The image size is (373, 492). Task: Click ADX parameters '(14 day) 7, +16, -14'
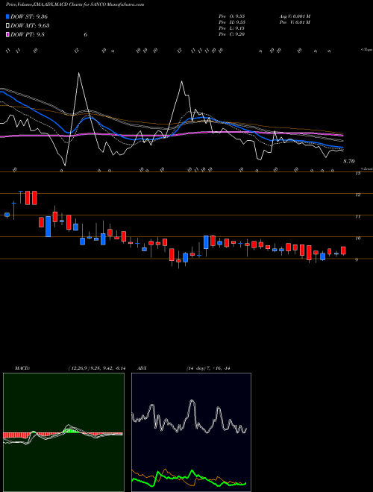pyautogui.click(x=208, y=368)
